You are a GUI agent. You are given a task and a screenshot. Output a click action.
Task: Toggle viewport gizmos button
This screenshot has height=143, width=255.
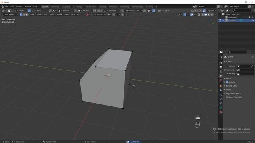185,15
